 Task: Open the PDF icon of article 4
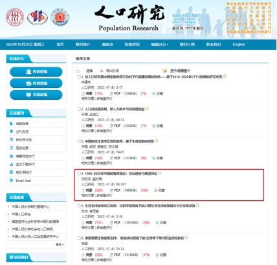tap(111, 190)
